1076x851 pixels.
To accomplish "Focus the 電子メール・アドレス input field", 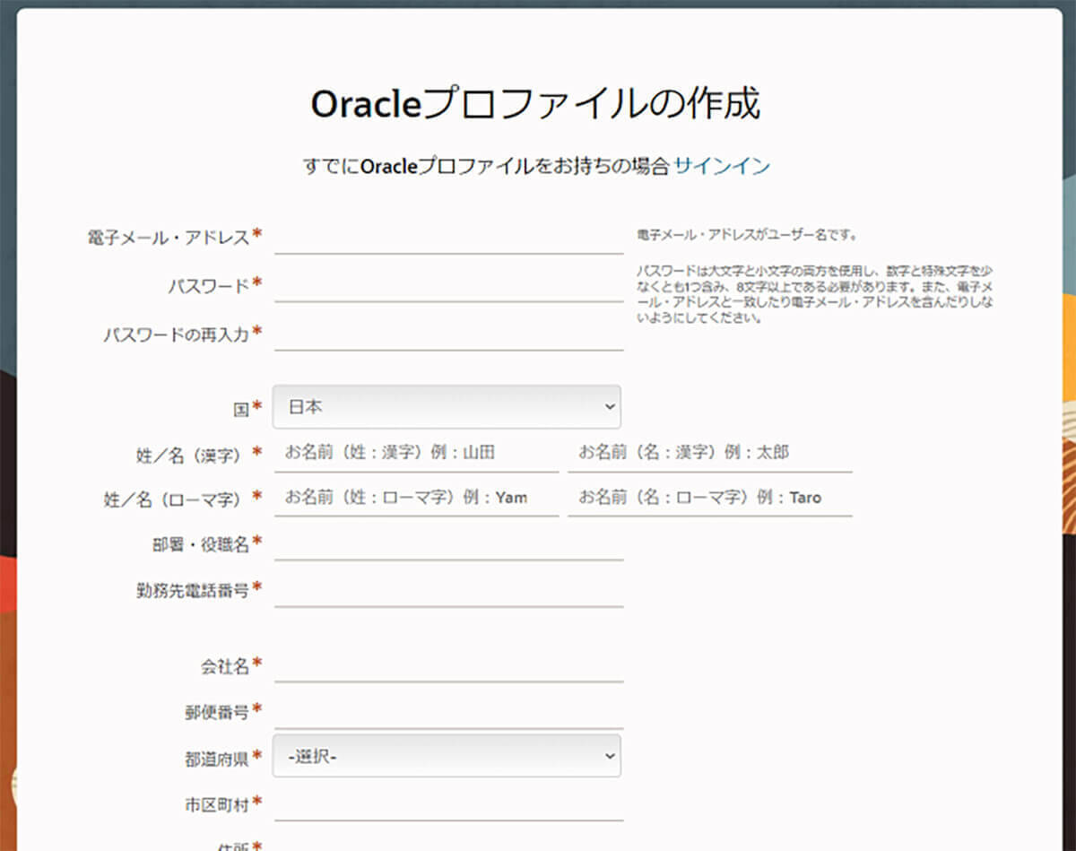I will [448, 238].
